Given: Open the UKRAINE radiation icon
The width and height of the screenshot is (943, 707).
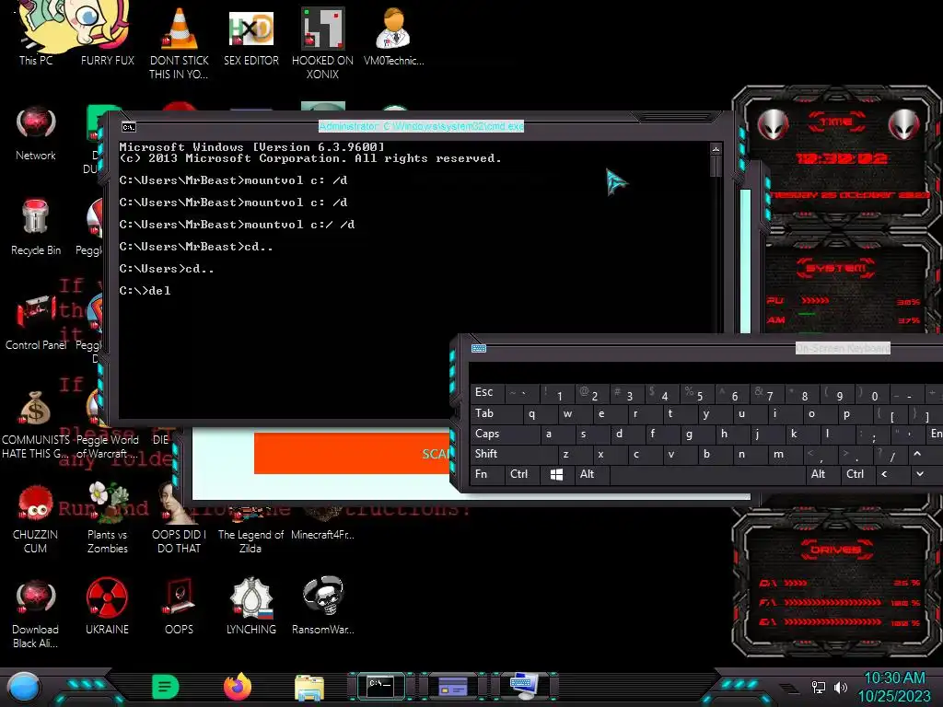Looking at the screenshot, I should click(x=107, y=606).
